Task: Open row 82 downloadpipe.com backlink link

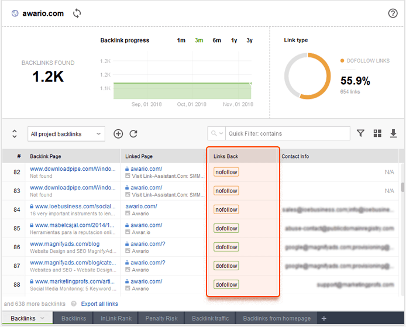Action: 73,169
